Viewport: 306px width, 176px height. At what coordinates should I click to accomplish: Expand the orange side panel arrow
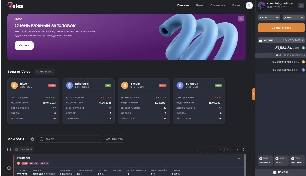coord(253,94)
